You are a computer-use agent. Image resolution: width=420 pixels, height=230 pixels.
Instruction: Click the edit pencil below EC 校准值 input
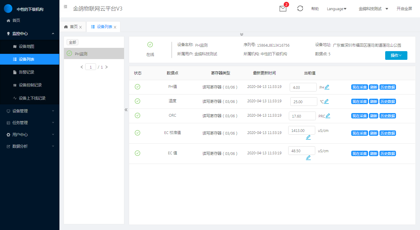point(308,137)
